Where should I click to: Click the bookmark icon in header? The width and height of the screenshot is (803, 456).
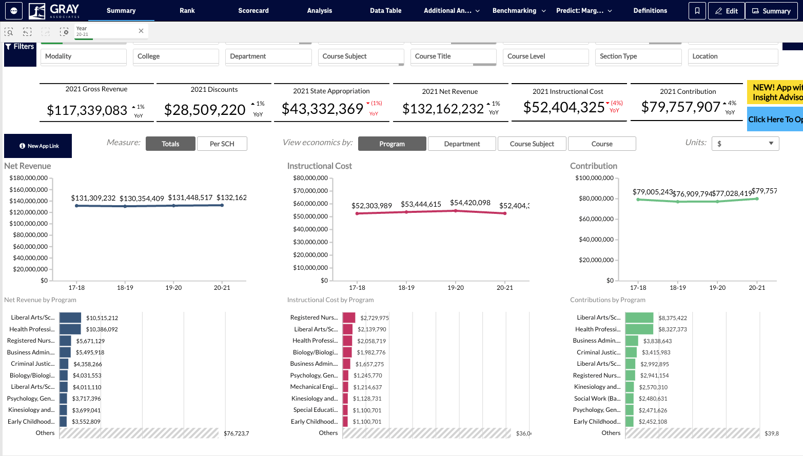click(x=697, y=11)
